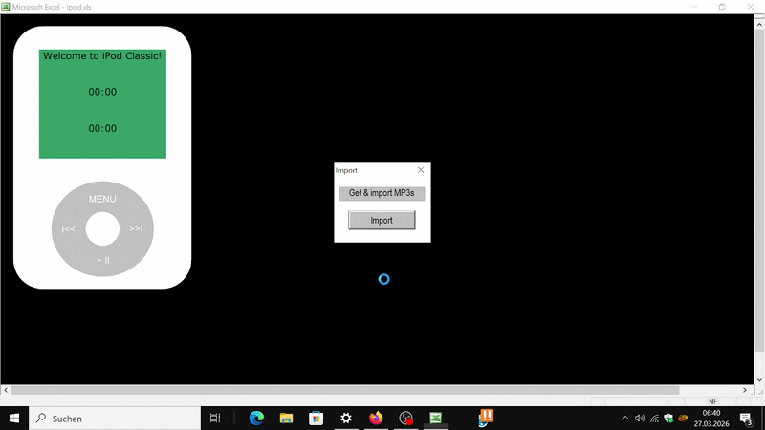Click the horizontal scrollbar right arrow
The image size is (765, 430).
pyautogui.click(x=745, y=390)
